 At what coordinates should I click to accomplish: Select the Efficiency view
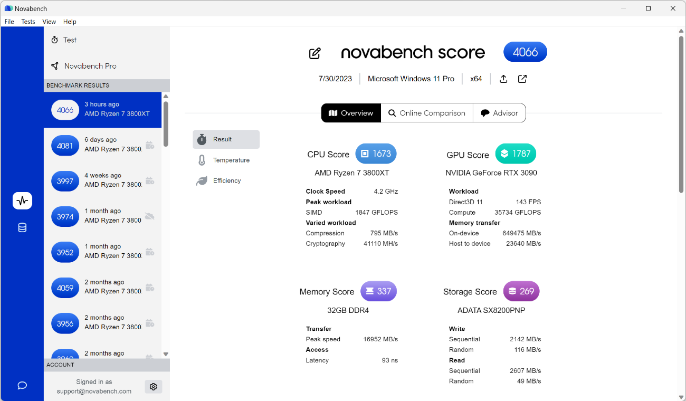click(x=226, y=181)
